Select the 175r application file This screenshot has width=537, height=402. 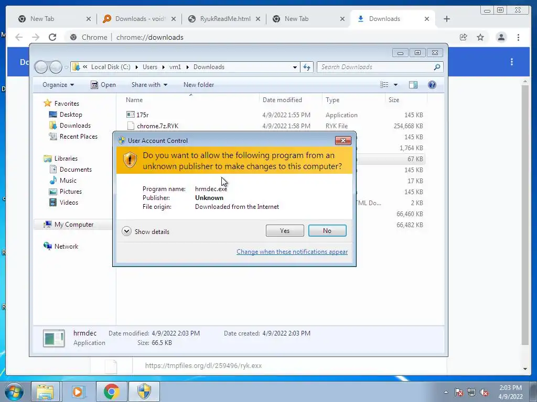click(137, 115)
